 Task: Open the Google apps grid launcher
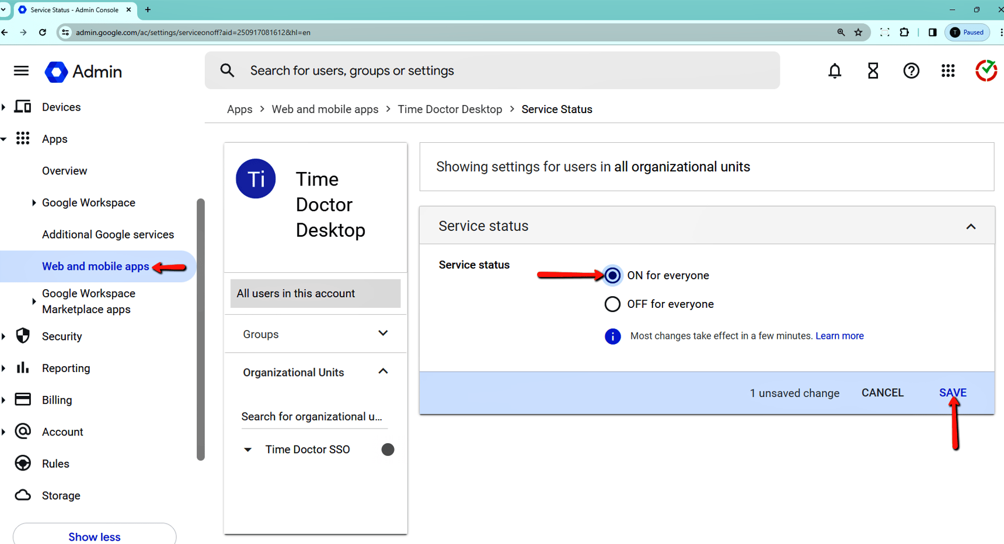click(948, 71)
